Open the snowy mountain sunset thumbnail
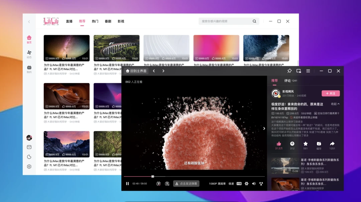 [67, 144]
